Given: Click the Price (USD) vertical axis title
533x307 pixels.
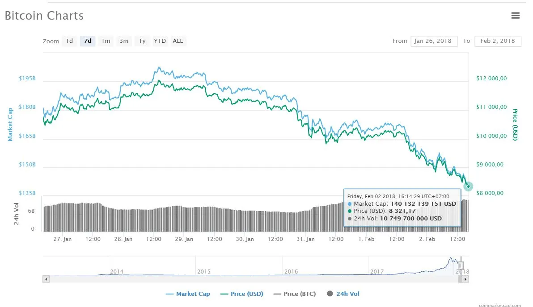Looking at the screenshot, I should [x=515, y=124].
